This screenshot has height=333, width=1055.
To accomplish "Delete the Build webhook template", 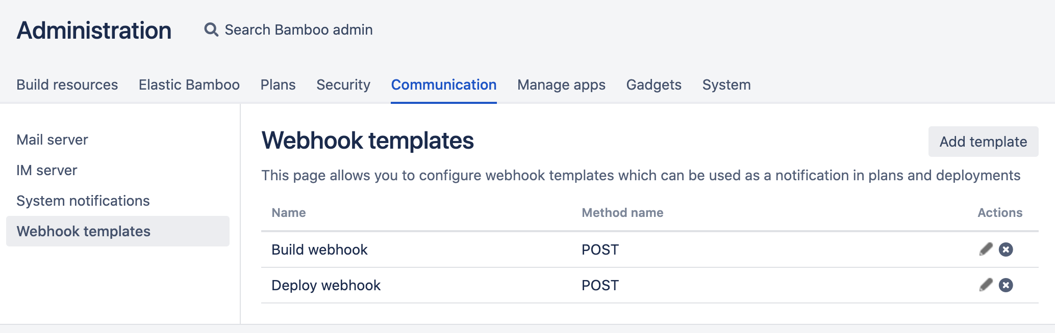I will pos(1006,249).
